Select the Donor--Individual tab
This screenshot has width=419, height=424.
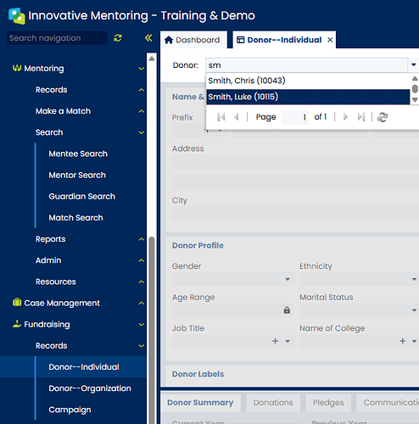(x=284, y=40)
